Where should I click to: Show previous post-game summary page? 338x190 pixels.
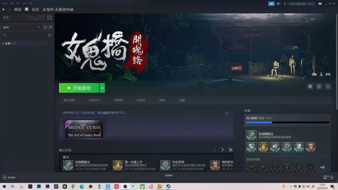pyautogui.click(x=215, y=150)
